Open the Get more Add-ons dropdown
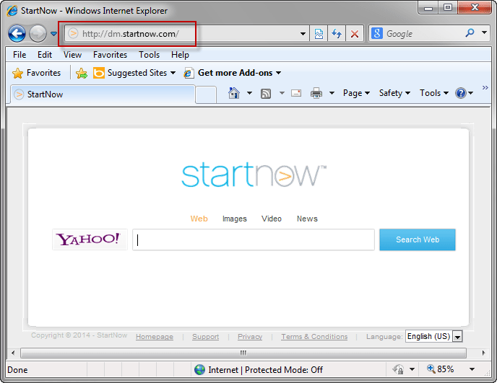The image size is (497, 383). [233, 73]
